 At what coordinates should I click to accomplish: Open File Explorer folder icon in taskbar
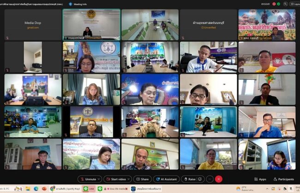pos(27,189)
